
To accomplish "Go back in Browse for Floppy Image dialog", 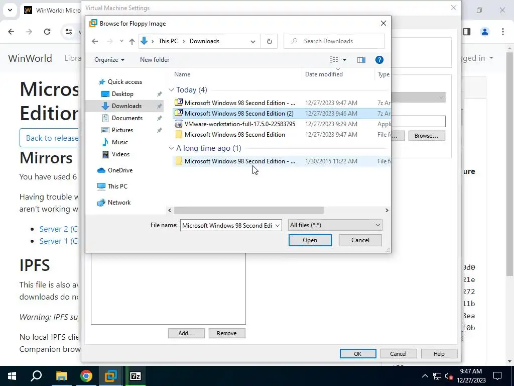I will tap(95, 41).
